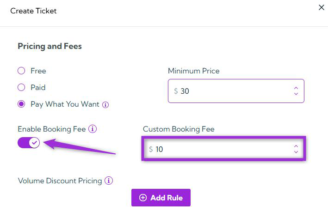The height and width of the screenshot is (217, 328).
Task: Click the Pay What You Want label
Action: coord(65,104)
